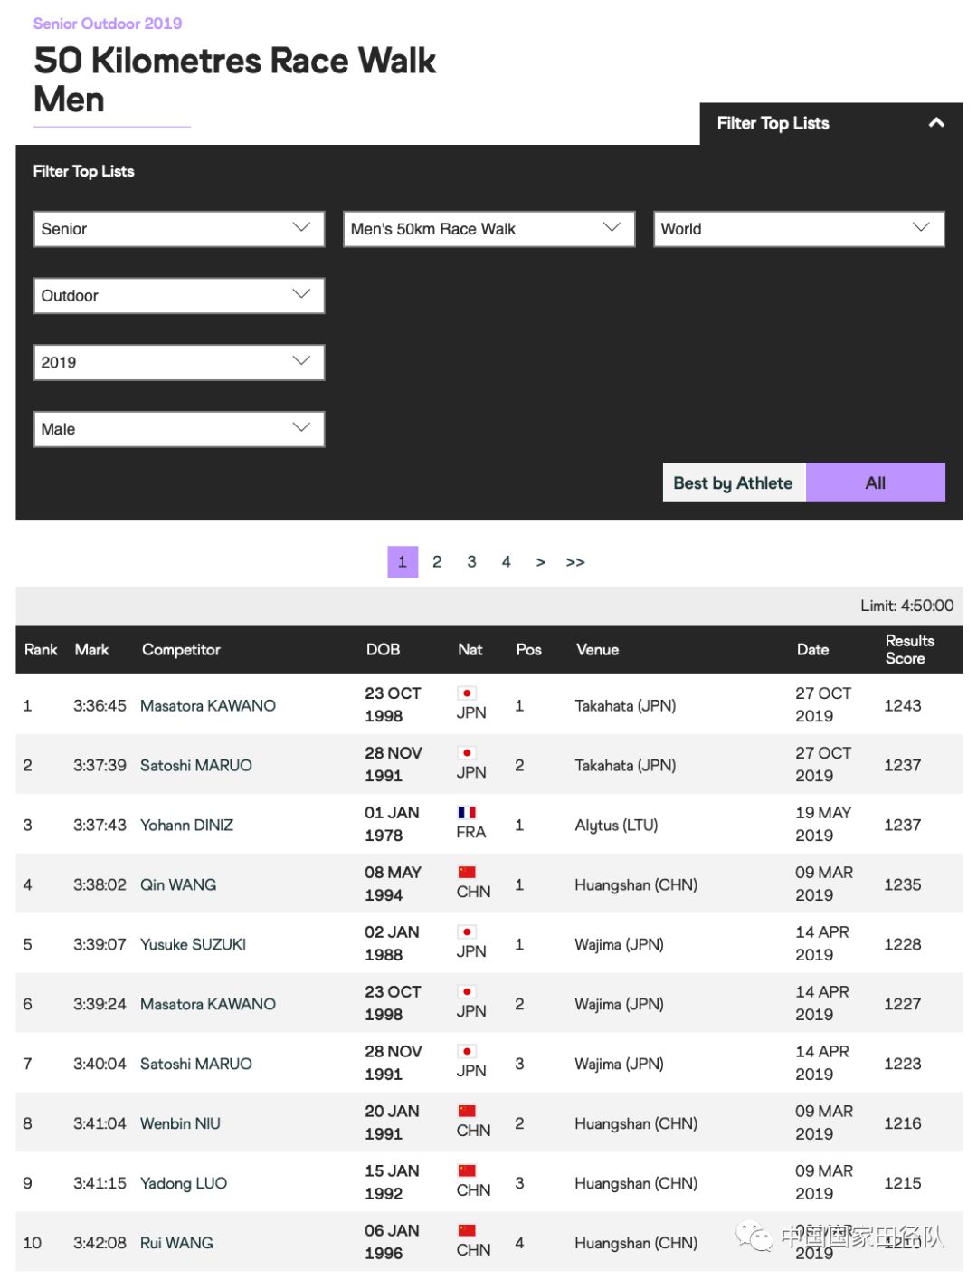Jump to last page double arrow
The height and width of the screenshot is (1280, 977).
575,562
